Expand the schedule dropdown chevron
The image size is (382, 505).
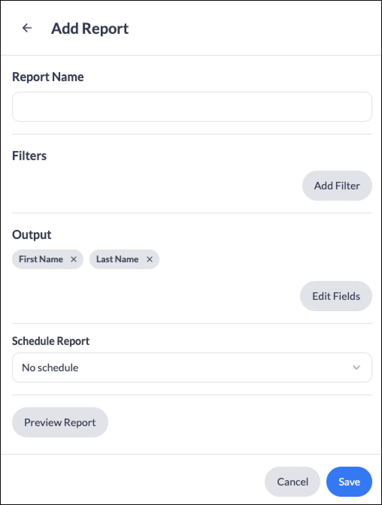click(x=356, y=367)
